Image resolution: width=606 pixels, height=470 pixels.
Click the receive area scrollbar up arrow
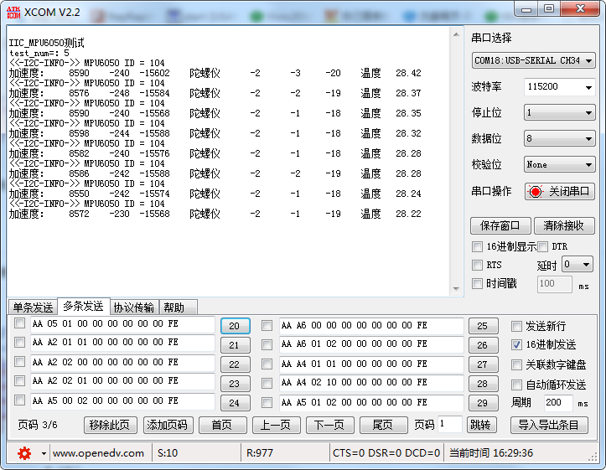point(457,34)
